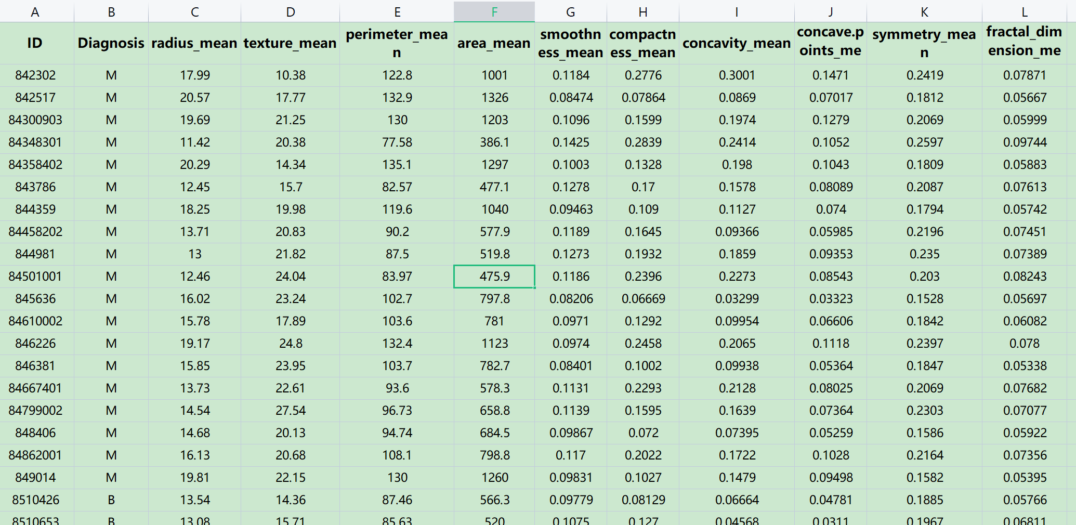1076x525 pixels.
Task: Select area_mean value 1326
Action: pyautogui.click(x=494, y=98)
